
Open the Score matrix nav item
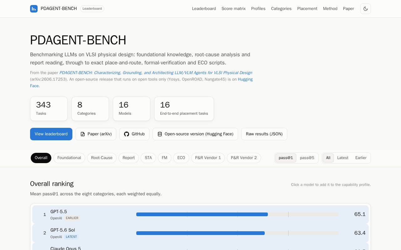[x=233, y=9]
